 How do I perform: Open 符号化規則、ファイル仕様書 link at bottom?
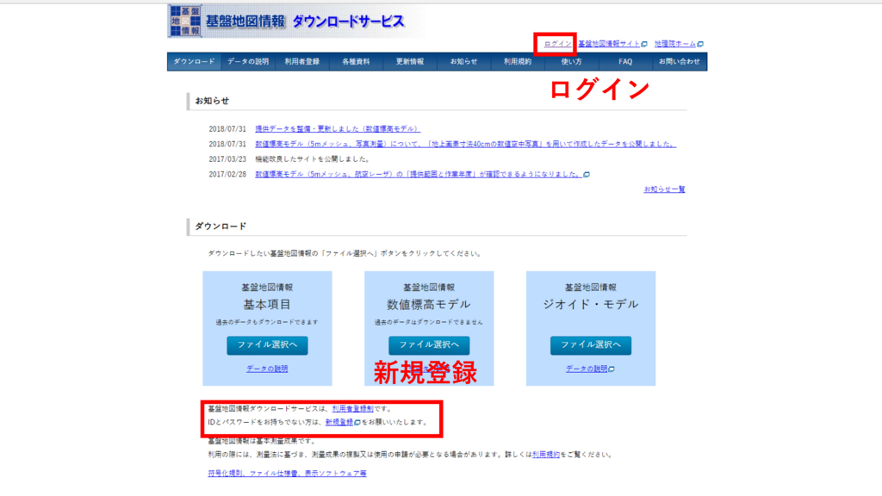click(x=287, y=473)
